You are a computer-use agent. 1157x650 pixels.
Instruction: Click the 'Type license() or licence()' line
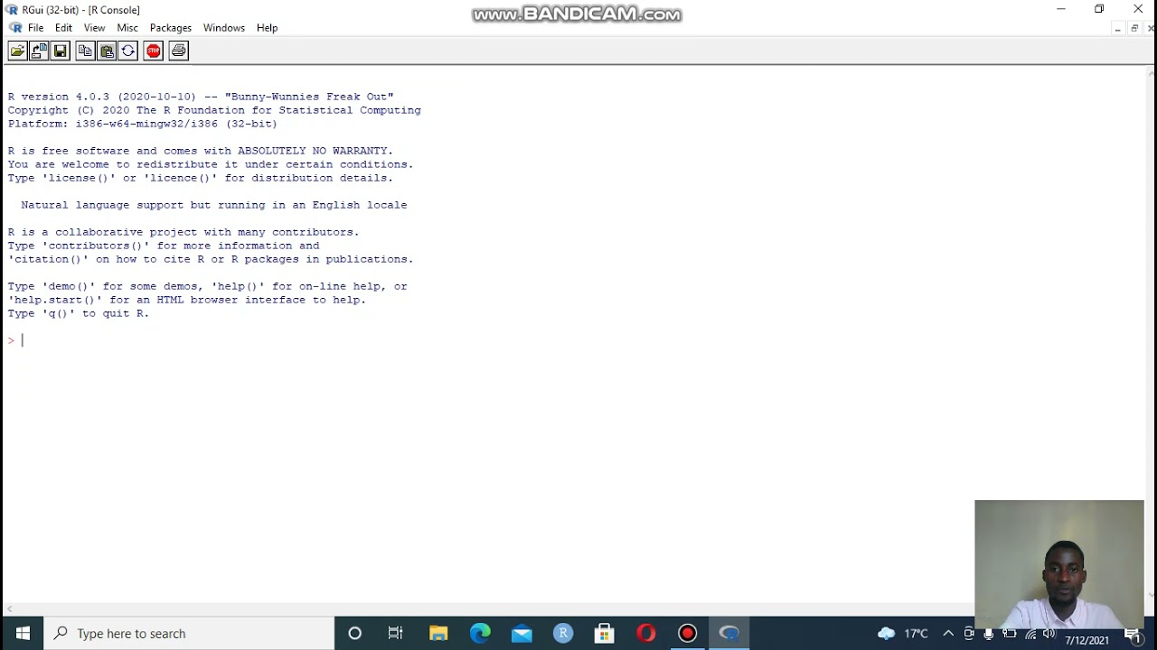(201, 178)
